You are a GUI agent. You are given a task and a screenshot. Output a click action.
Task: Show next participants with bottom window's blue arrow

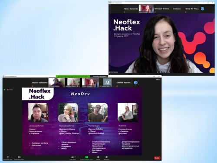[x=135, y=83]
